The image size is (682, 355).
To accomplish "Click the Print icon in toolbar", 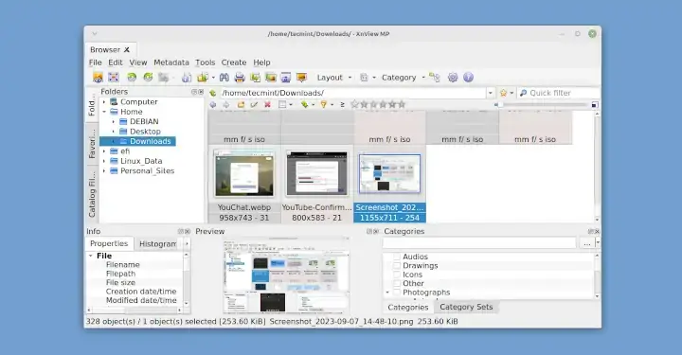I will pyautogui.click(x=240, y=78).
